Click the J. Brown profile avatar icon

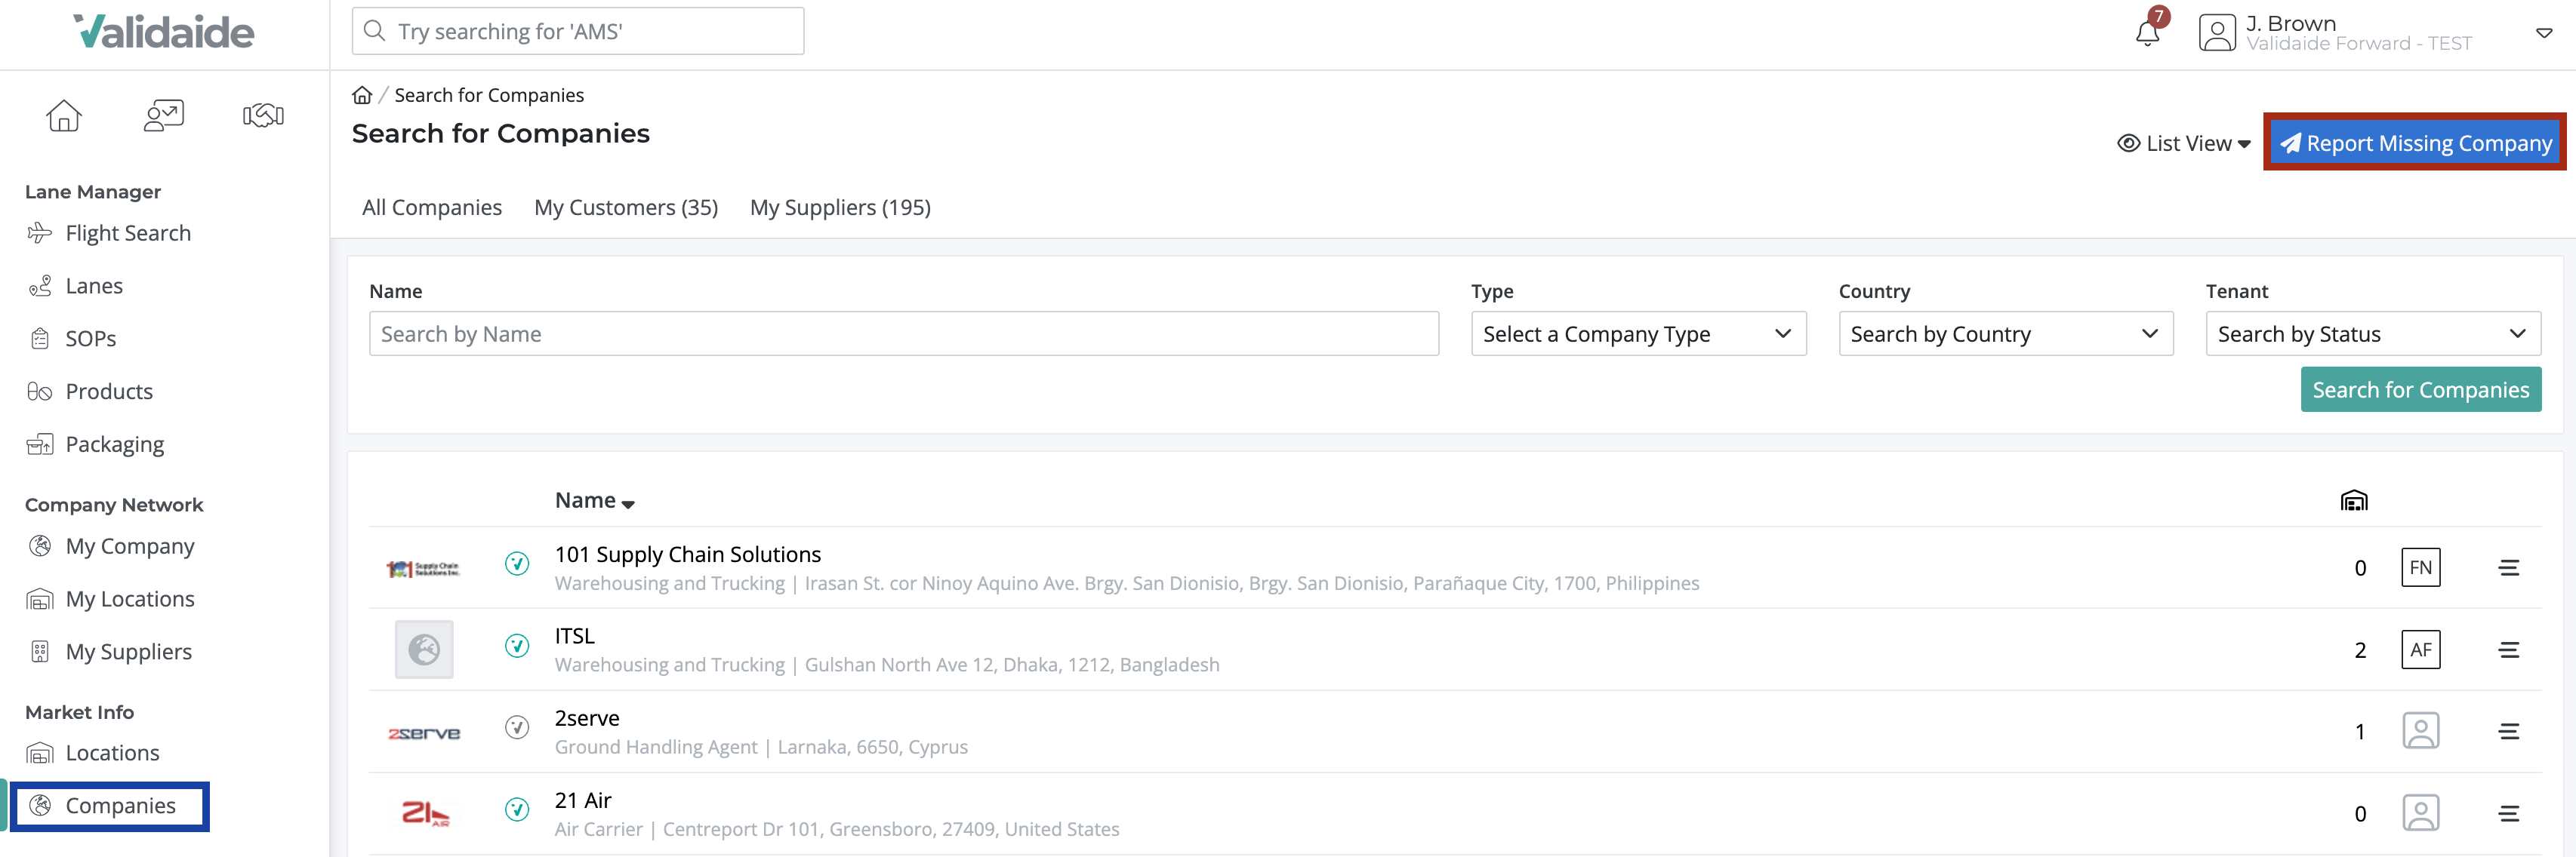click(2217, 33)
